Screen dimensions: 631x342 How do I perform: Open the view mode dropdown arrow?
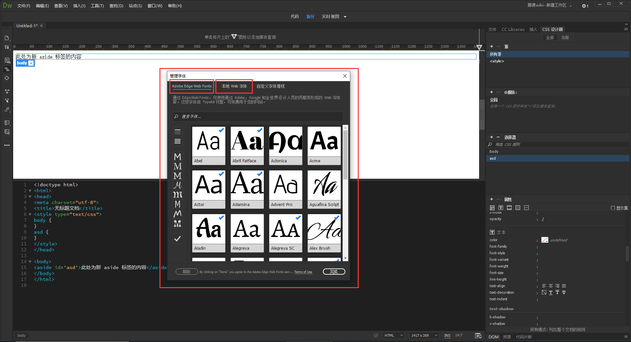345,17
